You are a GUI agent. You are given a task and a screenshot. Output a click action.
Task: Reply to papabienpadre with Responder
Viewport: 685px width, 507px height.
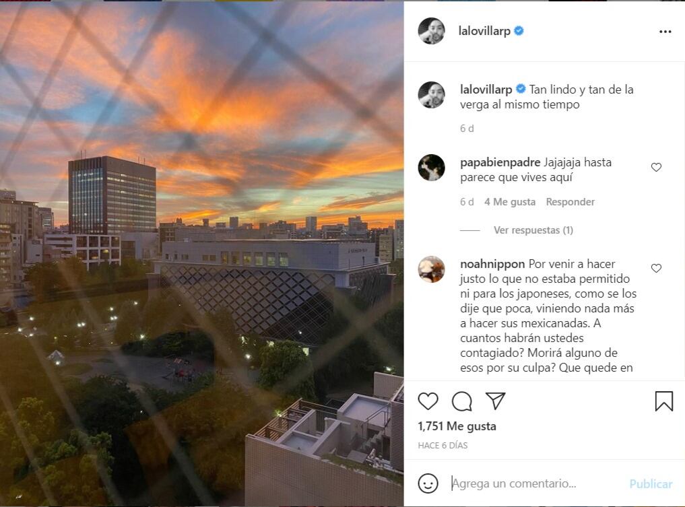click(570, 202)
